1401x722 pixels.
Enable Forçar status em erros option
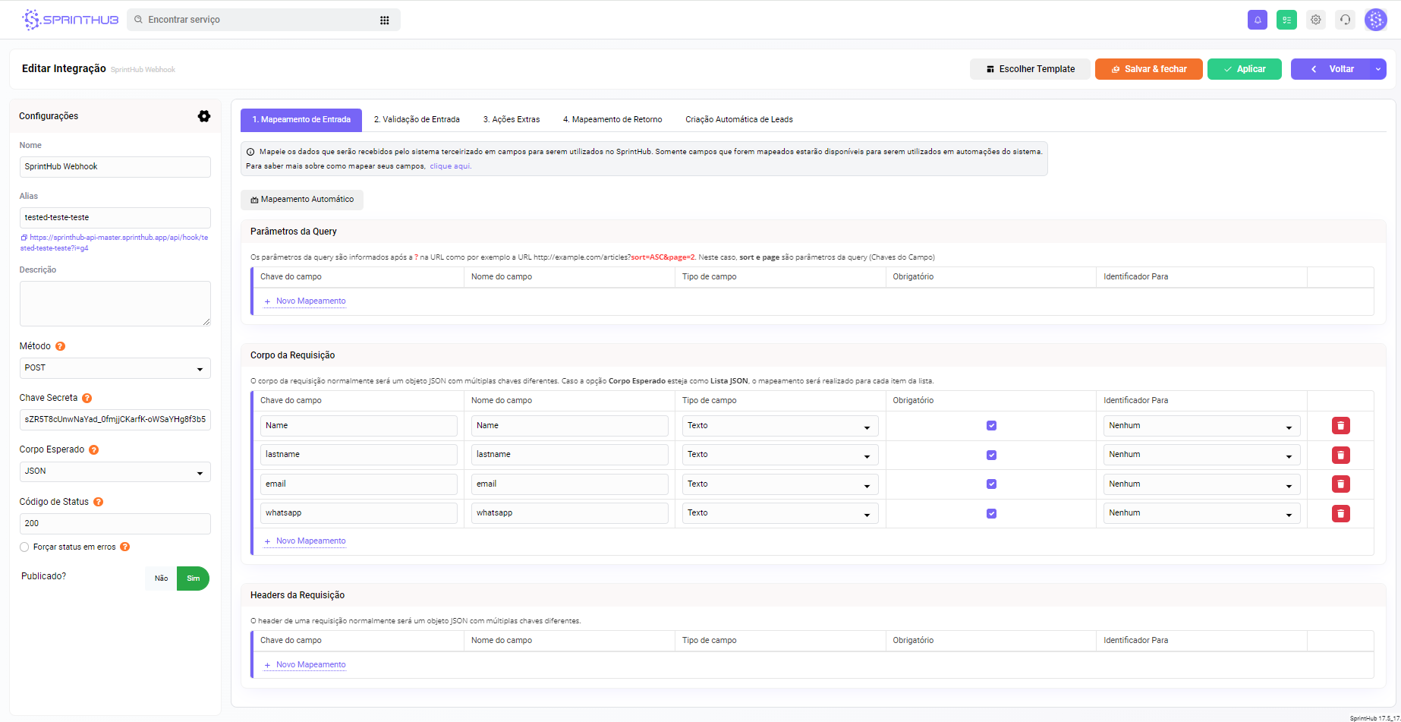(x=24, y=547)
